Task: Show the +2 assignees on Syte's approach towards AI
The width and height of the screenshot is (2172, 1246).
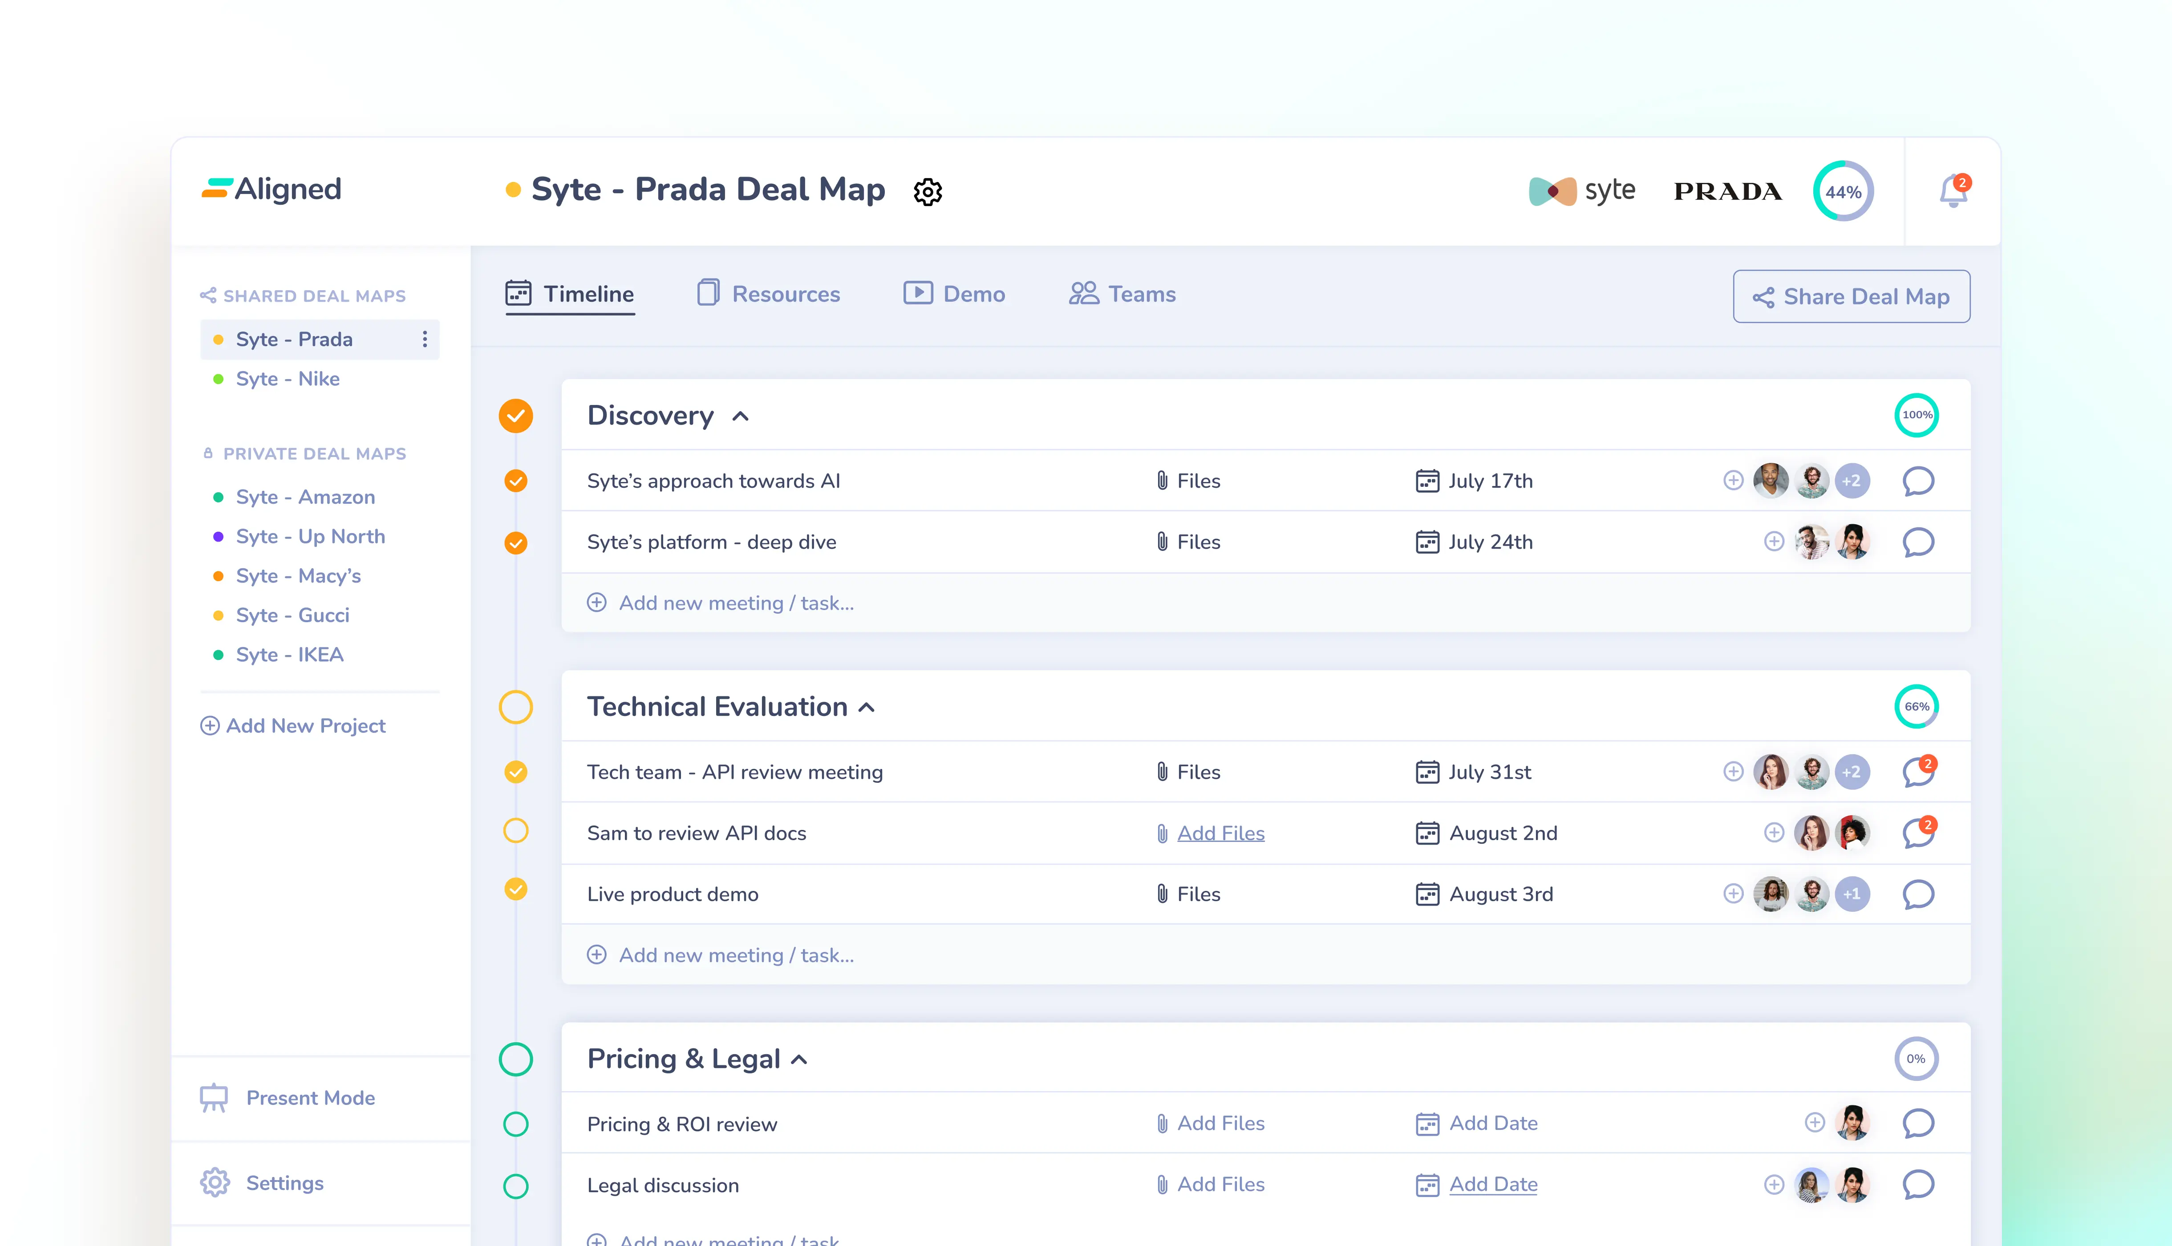Action: tap(1852, 481)
